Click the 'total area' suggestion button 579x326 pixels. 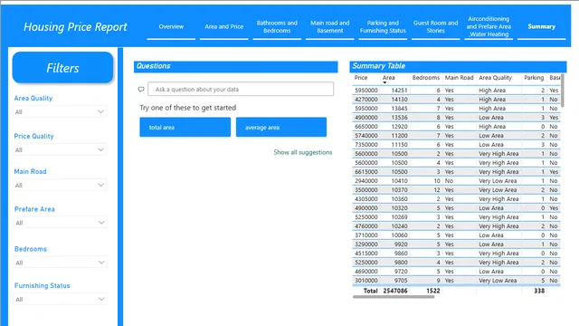185,127
